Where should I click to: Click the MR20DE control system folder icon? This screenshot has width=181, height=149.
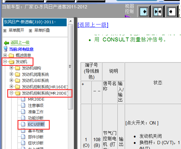pyautogui.click(x=18, y=93)
